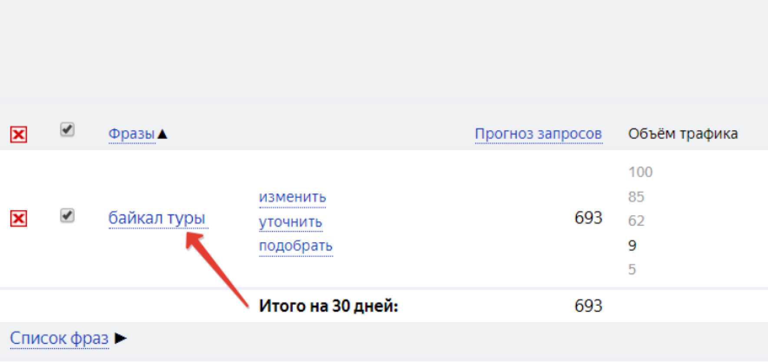
Task: Select traffic volume 62
Action: [x=636, y=221]
